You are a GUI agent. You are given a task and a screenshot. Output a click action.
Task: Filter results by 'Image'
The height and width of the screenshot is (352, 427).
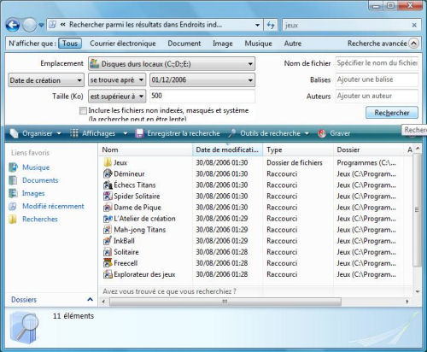(x=223, y=44)
